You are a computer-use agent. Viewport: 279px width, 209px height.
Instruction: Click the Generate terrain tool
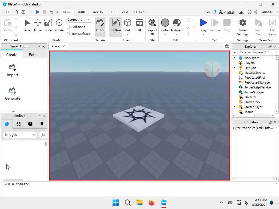point(13,94)
